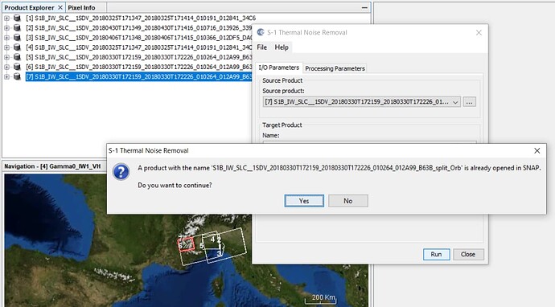
Task: Select the I/O Parameters tab
Action: click(x=279, y=68)
